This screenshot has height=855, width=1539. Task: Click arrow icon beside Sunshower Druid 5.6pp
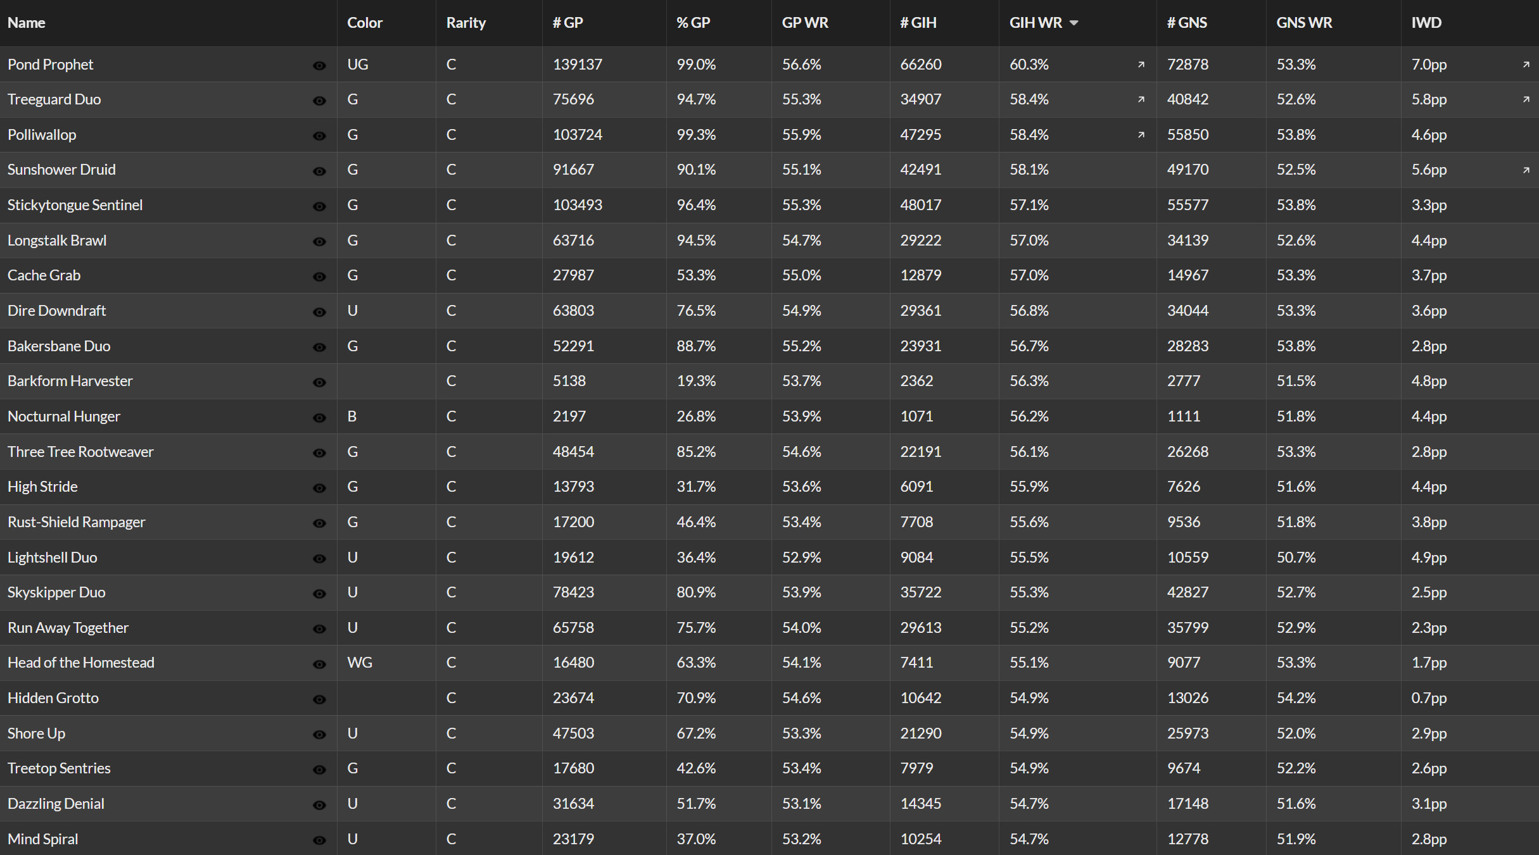pyautogui.click(x=1526, y=170)
